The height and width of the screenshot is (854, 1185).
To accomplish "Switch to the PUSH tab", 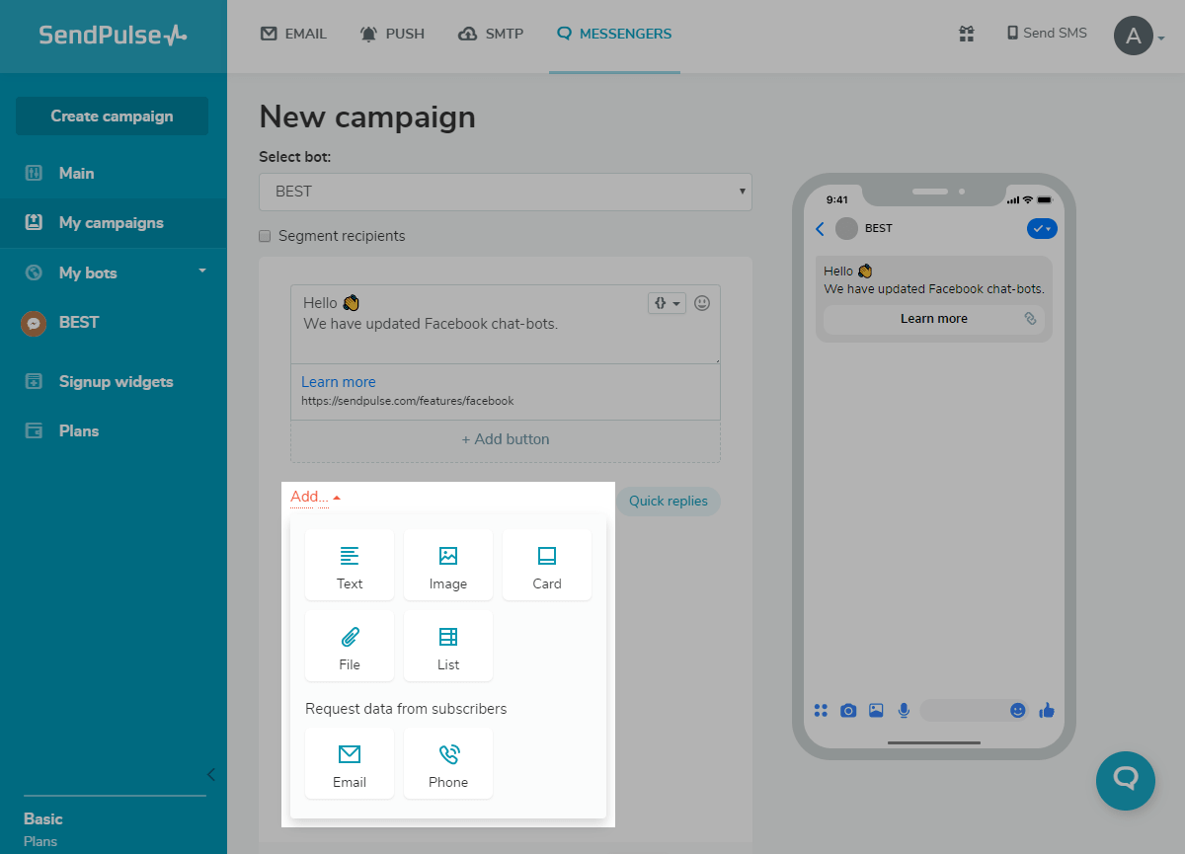I will pos(393,34).
